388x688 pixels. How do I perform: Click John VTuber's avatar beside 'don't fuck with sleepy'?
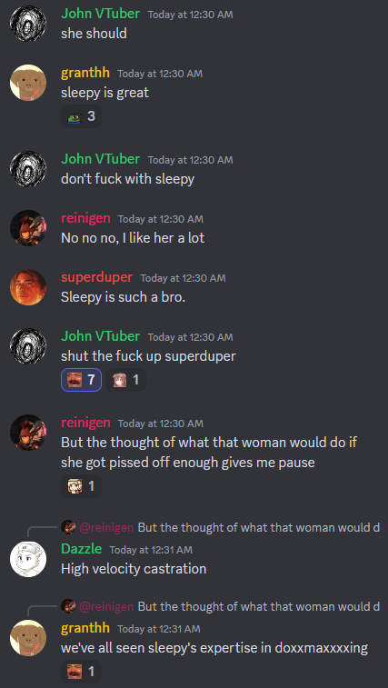click(x=28, y=169)
